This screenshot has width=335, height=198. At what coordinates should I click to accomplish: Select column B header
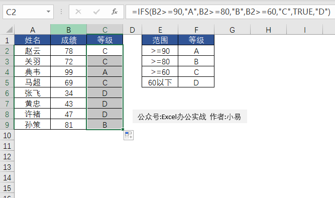click(x=69, y=30)
